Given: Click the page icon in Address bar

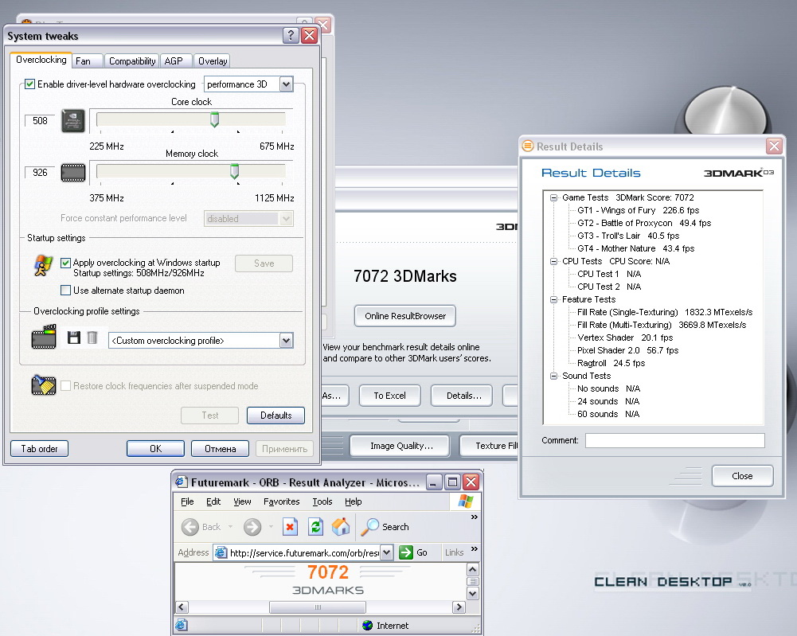Looking at the screenshot, I should tap(221, 552).
